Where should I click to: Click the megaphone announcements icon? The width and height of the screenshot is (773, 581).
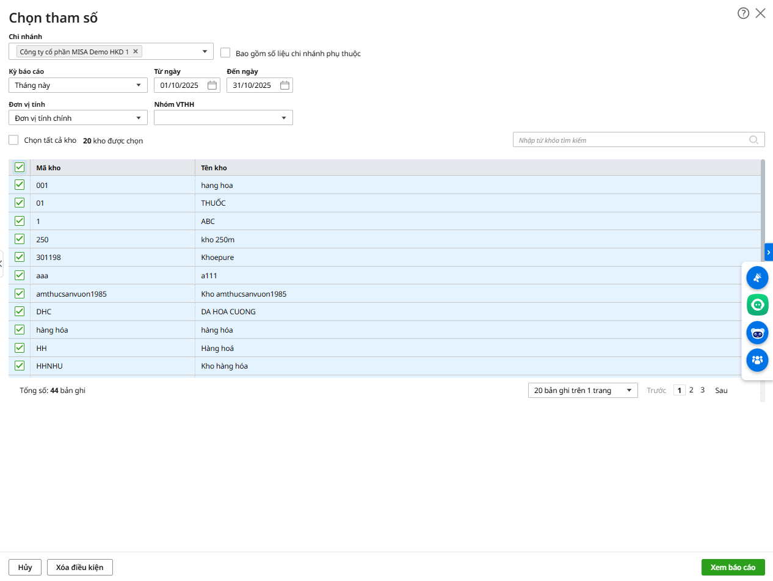[x=757, y=278]
